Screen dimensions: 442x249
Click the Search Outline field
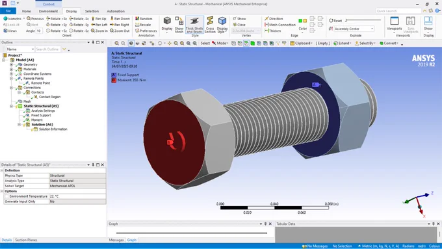[47, 49]
